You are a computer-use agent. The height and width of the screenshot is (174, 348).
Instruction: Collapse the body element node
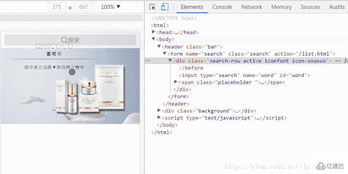(153, 39)
